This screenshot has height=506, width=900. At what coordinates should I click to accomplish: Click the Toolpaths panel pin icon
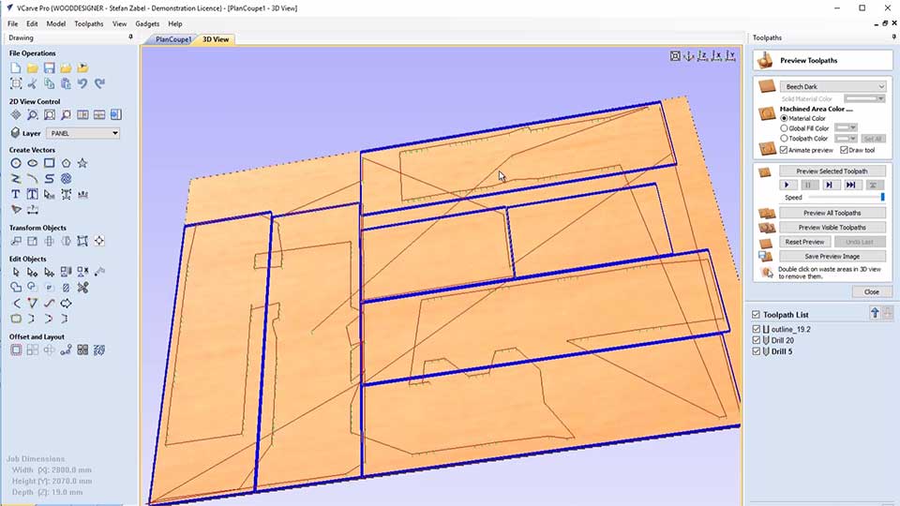click(x=893, y=37)
